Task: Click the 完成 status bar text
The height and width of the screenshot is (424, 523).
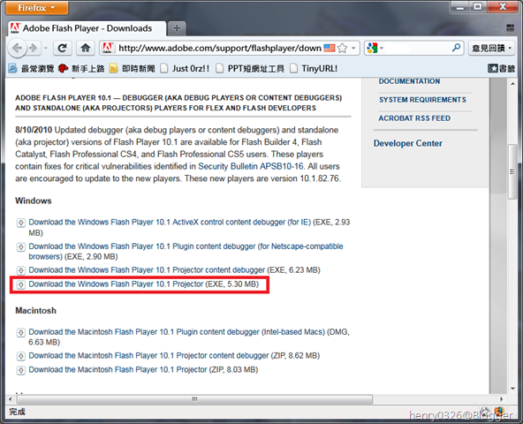Action: tap(17, 412)
